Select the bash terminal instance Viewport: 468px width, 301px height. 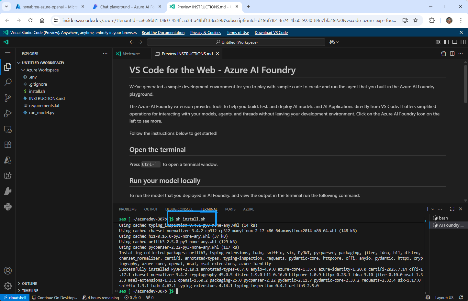(x=448, y=218)
